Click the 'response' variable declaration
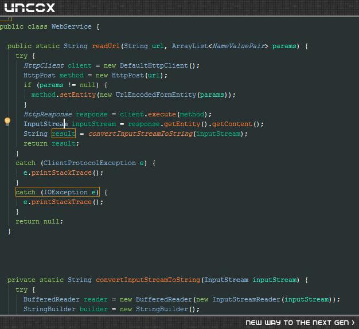The height and width of the screenshot is (329, 359). (x=92, y=114)
